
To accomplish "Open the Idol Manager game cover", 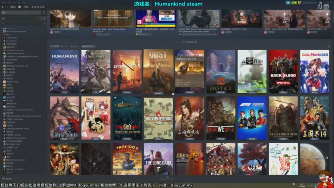I will pyautogui.click(x=315, y=71).
